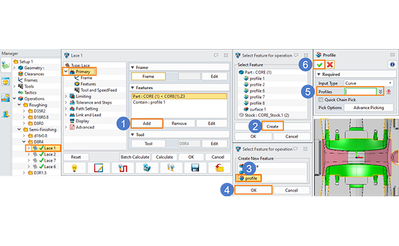
Task: Click inside the Profiles input field
Action: pyautogui.click(x=360, y=92)
